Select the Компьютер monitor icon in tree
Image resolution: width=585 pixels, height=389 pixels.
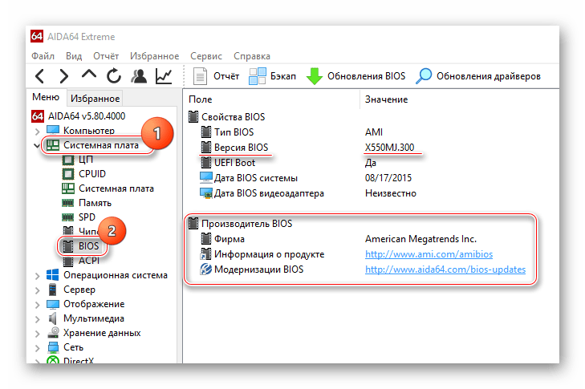coord(53,130)
